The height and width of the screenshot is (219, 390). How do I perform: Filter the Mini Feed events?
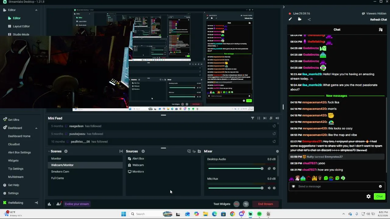(253, 118)
